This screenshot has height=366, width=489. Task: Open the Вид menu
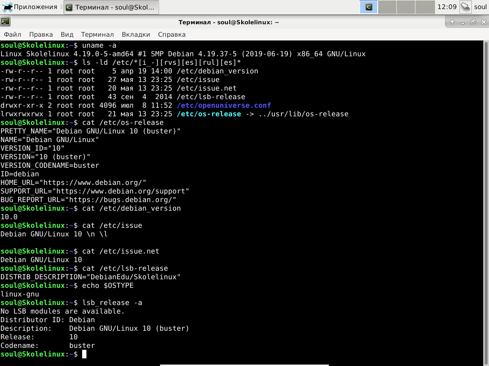(x=67, y=34)
